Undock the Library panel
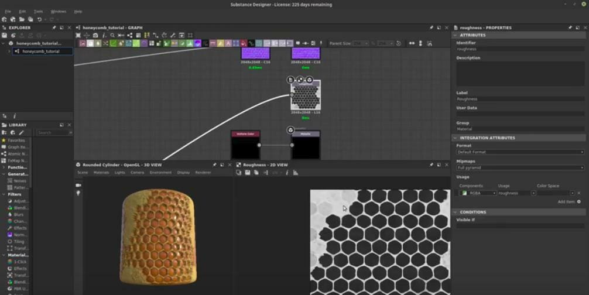 click(x=61, y=125)
